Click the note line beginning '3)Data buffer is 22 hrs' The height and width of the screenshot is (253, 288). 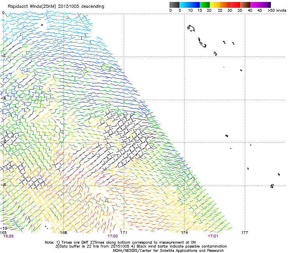coord(141,246)
